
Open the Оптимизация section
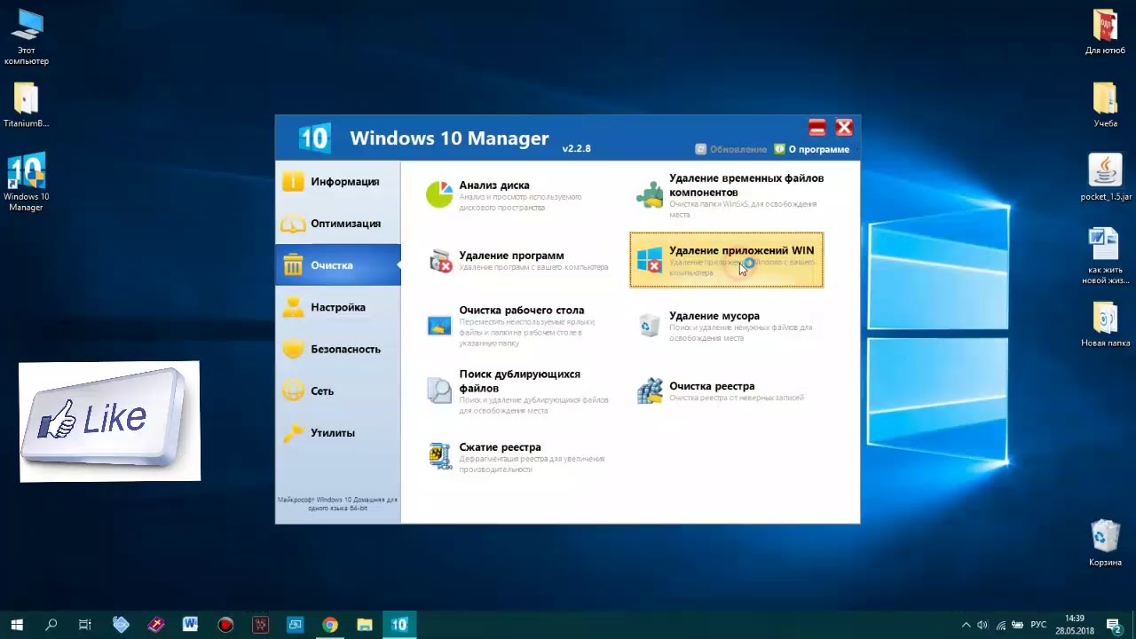(x=337, y=224)
